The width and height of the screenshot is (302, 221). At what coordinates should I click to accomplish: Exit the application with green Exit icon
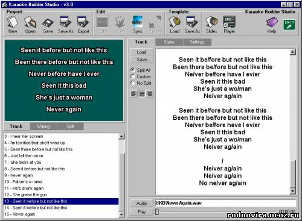[289, 25]
